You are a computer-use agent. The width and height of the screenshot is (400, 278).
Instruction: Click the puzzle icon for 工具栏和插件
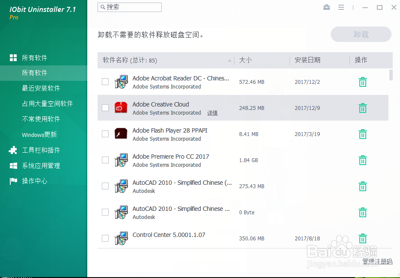point(13,150)
